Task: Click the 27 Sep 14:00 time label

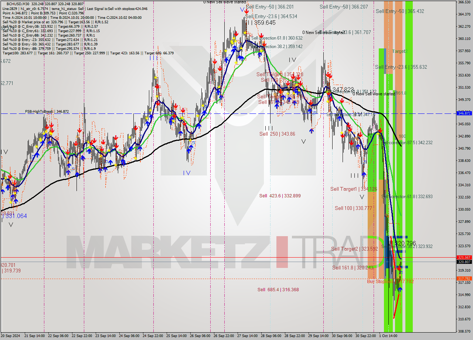Action: coord(247,336)
